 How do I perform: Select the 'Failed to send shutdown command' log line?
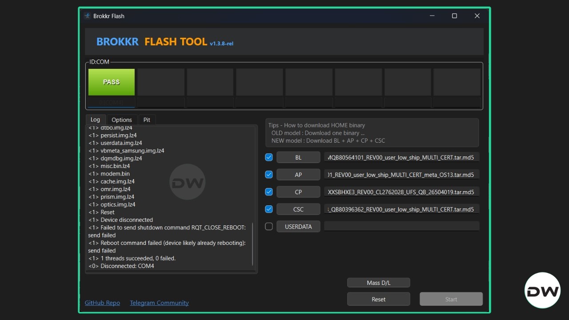click(167, 231)
